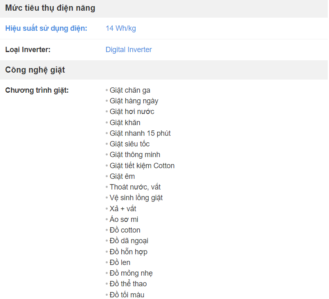Click Giặt tiết kiệm Cotton entry
Screen dimensions: 329x299
pos(142,166)
